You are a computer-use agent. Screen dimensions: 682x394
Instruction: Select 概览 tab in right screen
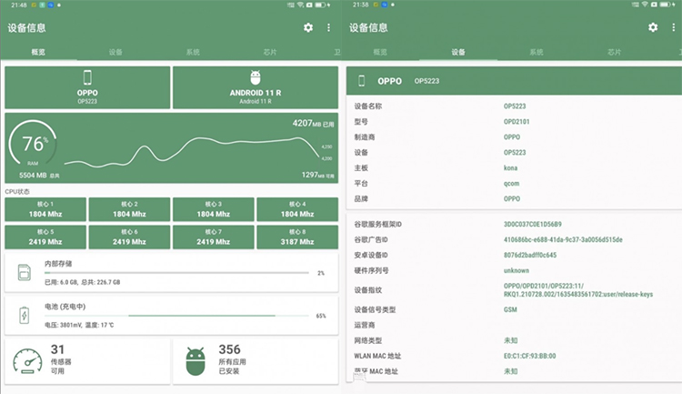point(380,52)
